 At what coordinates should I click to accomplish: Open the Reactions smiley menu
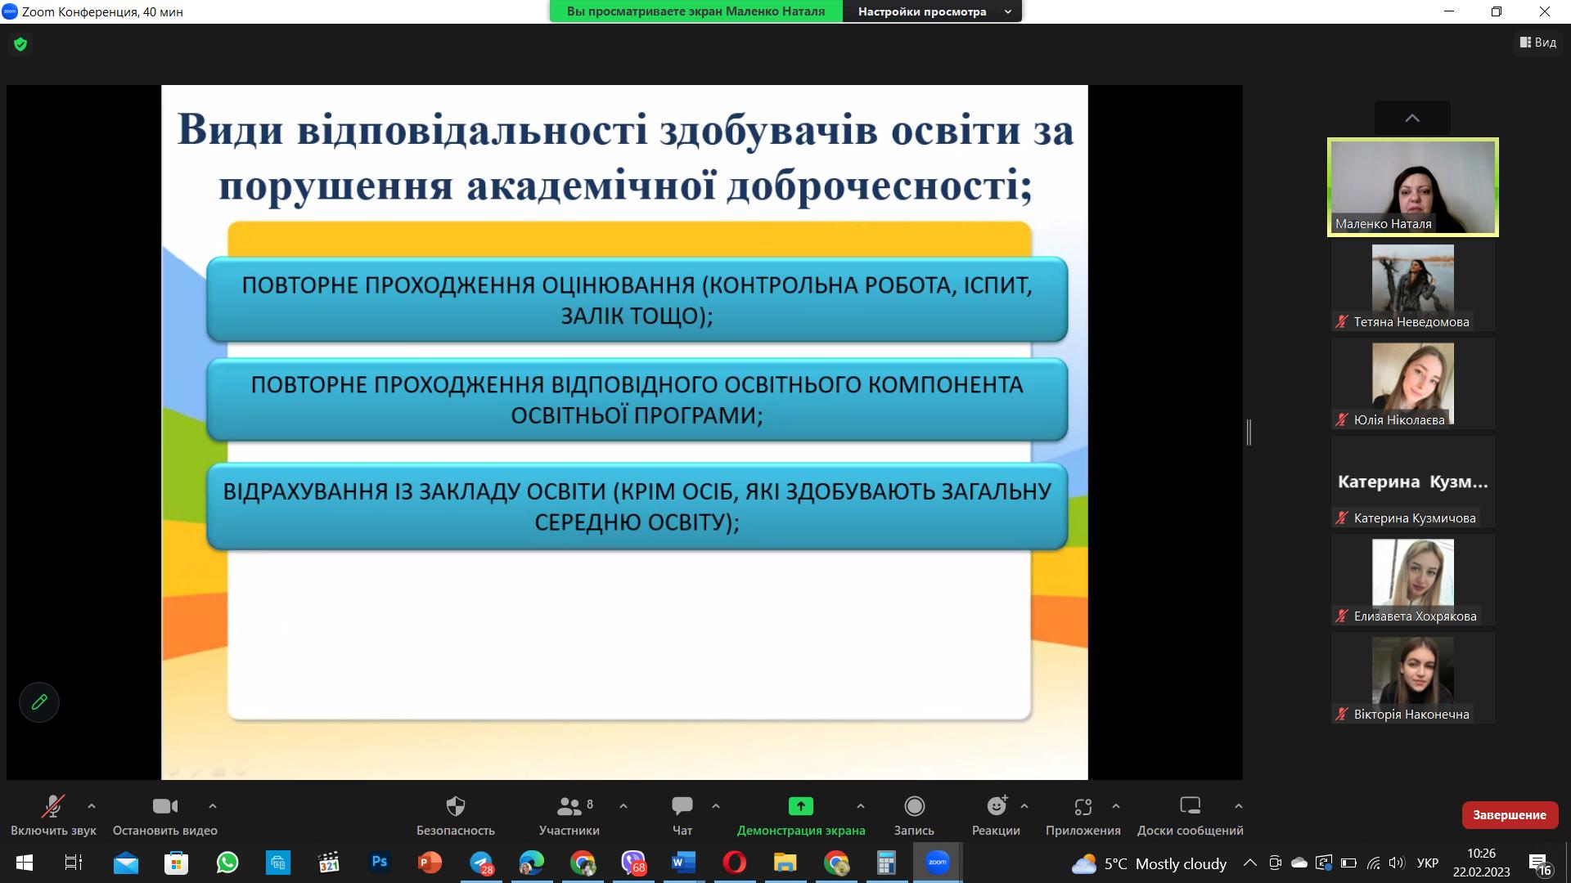(996, 807)
